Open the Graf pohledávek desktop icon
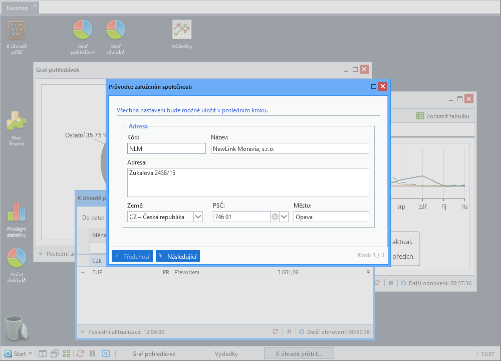 point(83,38)
